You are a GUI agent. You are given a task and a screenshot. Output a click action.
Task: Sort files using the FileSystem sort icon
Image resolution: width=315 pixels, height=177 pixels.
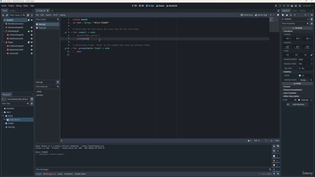[31, 104]
